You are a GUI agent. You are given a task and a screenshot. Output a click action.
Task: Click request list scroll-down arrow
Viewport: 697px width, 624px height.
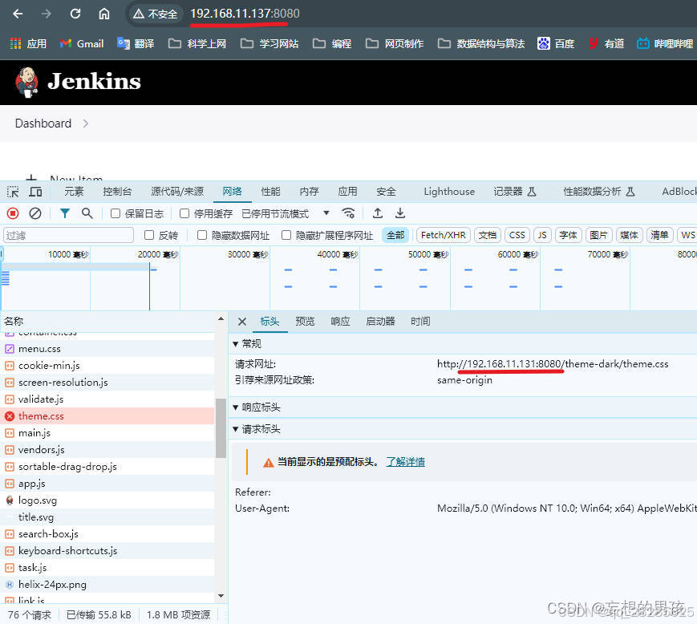pyautogui.click(x=221, y=596)
